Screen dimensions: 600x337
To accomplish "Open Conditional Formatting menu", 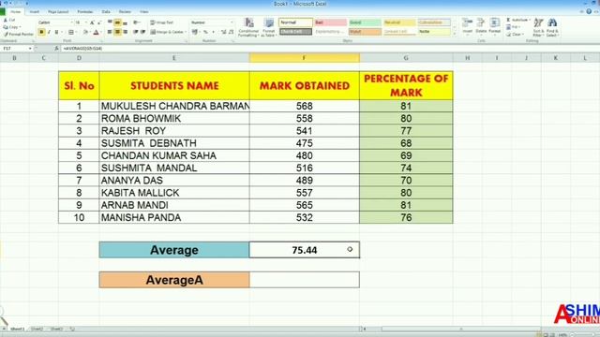I will click(248, 27).
